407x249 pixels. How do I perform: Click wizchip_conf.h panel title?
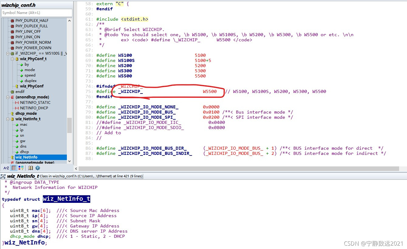coord(19,5)
